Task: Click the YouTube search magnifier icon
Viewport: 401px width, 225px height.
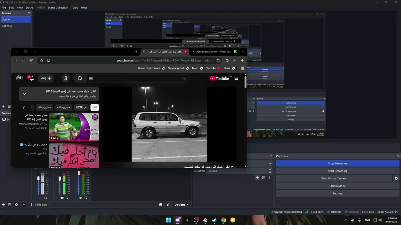Action: point(80,78)
